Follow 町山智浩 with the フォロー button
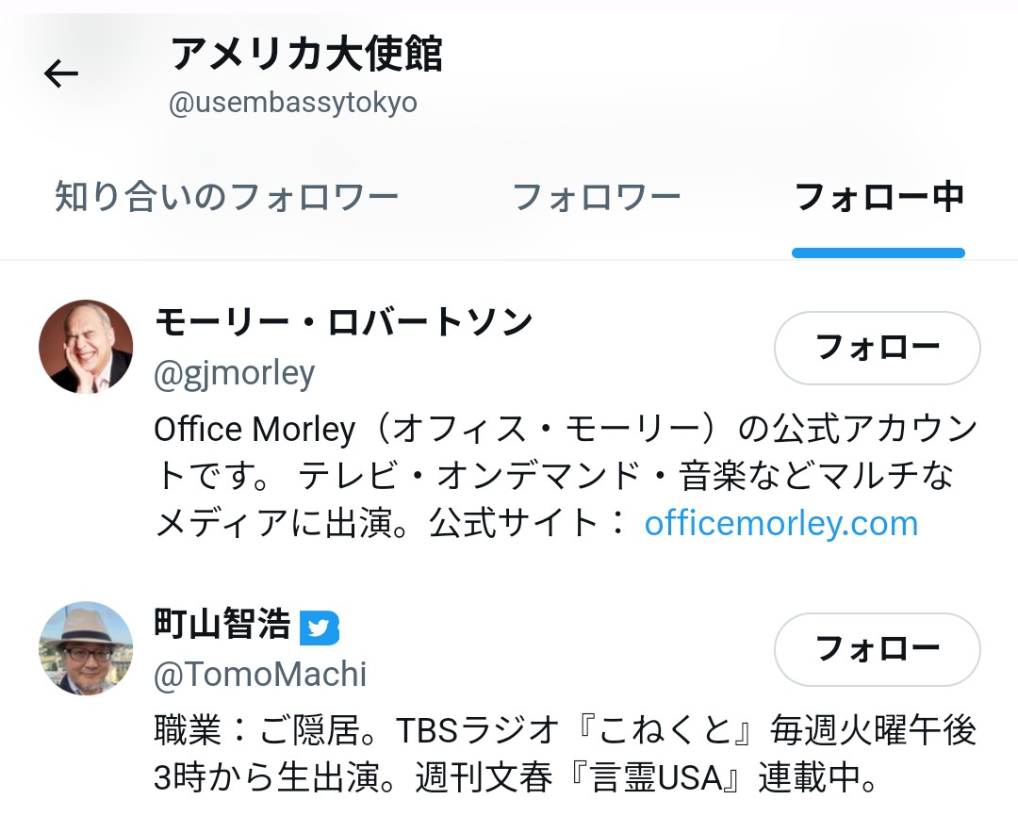Image resolution: width=1018 pixels, height=832 pixels. coord(877,649)
